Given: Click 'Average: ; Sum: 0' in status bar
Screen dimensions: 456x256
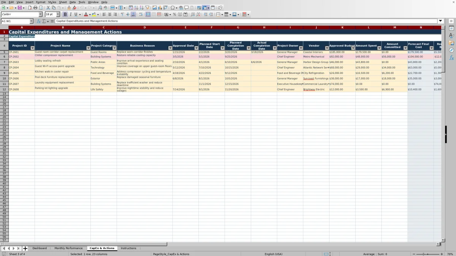Looking at the screenshot, I should click(375, 254).
